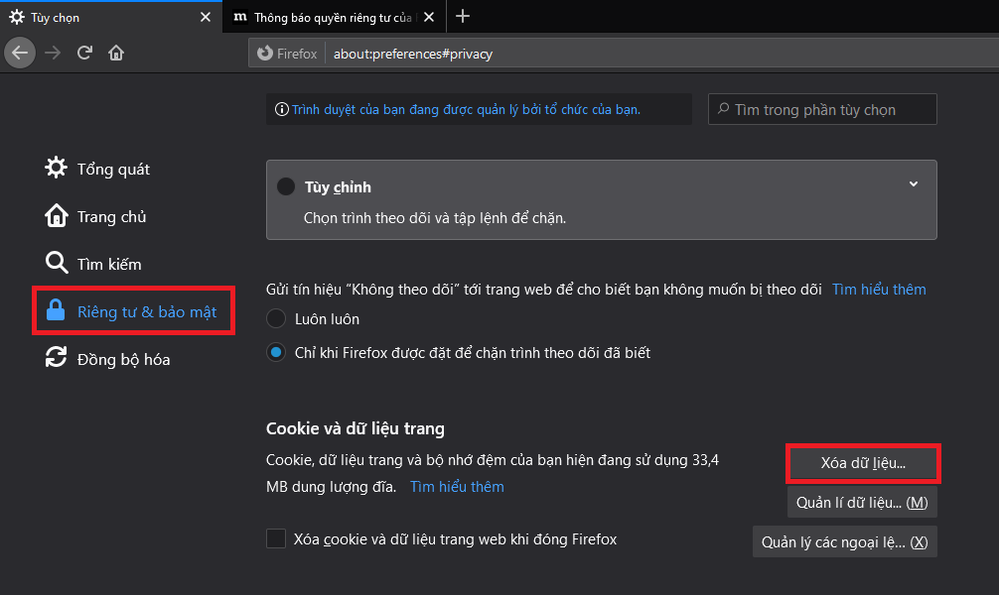Open Quản lý các ngoại lệ settings
The image size is (999, 595).
click(x=844, y=541)
